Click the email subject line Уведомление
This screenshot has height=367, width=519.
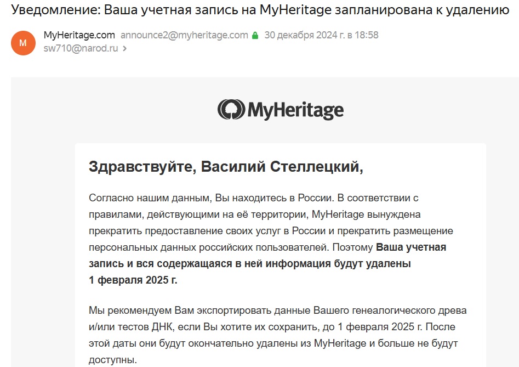(x=260, y=10)
